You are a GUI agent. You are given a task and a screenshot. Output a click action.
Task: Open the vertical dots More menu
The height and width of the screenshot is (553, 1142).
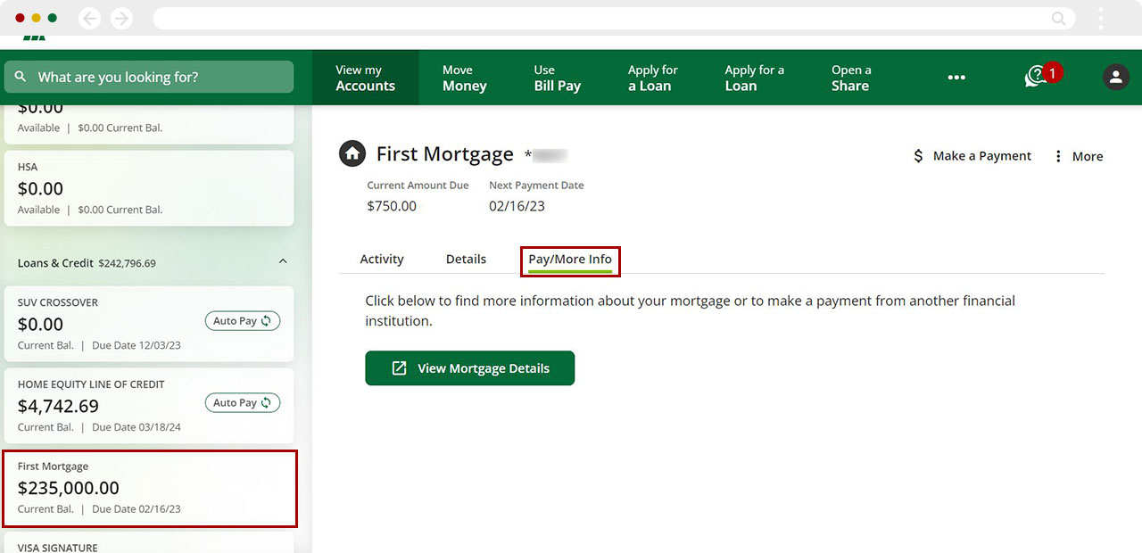1058,156
